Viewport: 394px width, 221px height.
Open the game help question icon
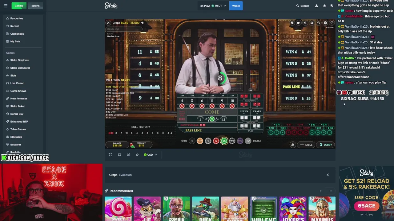[x=325, y=23]
